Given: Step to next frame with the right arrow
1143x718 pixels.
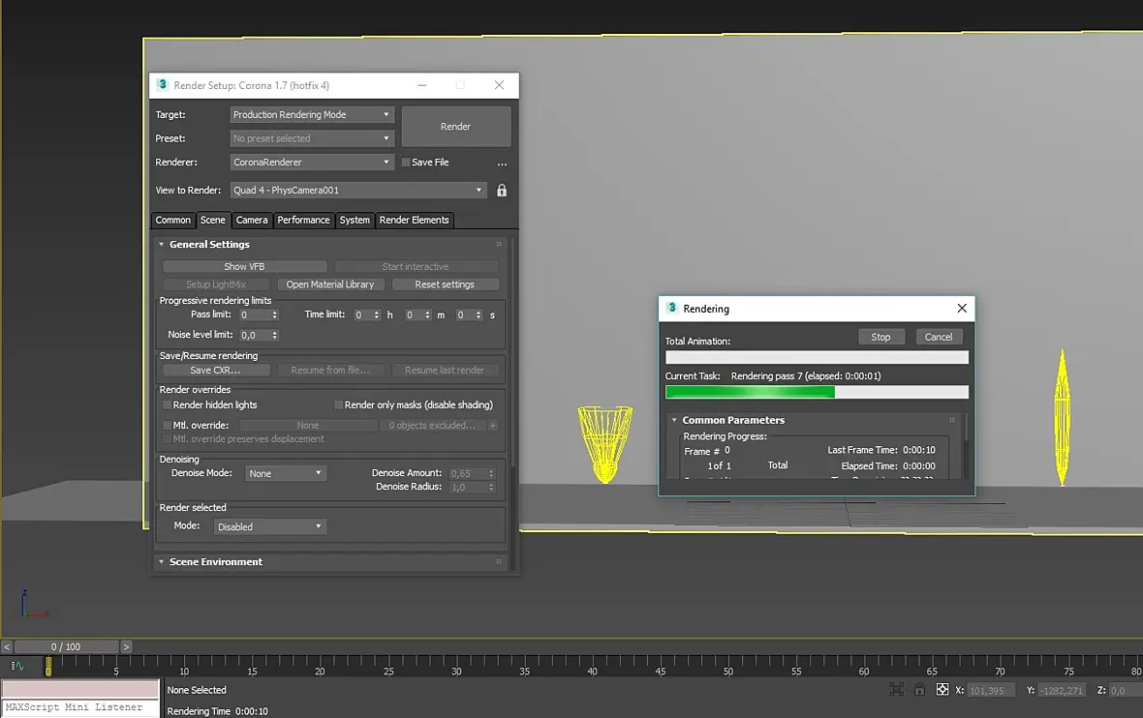Looking at the screenshot, I should pyautogui.click(x=126, y=646).
